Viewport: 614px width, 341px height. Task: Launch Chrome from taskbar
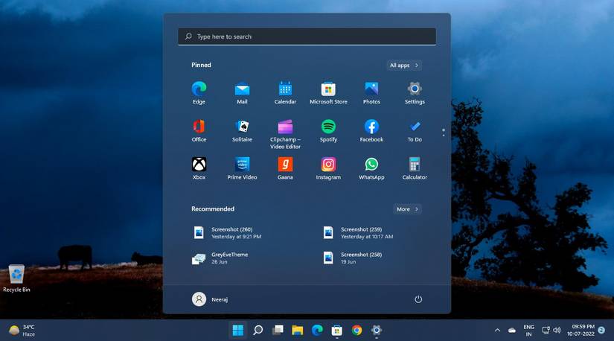coord(356,331)
